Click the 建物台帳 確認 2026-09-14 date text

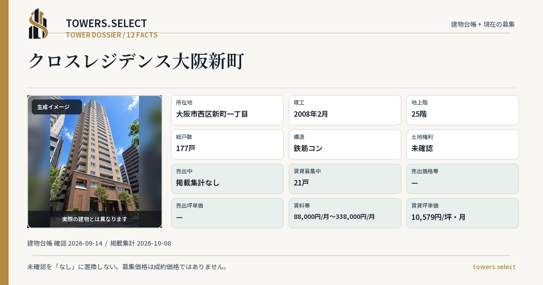click(65, 243)
